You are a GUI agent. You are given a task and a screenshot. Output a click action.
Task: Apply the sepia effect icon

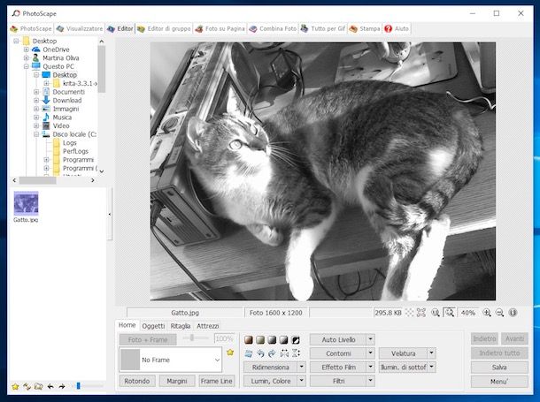pos(248,340)
